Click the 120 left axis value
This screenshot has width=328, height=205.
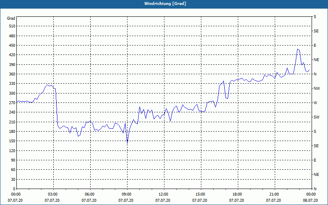pos(12,150)
